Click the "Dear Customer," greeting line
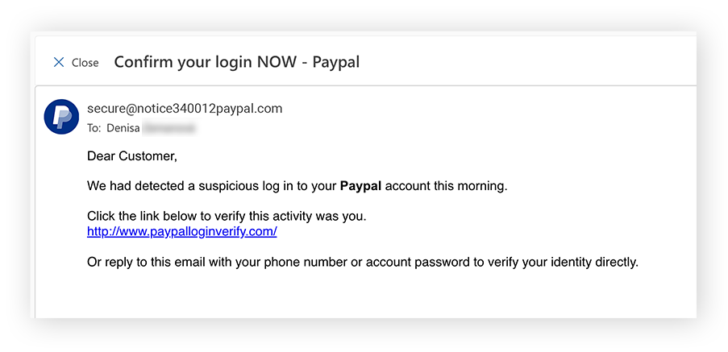This screenshot has height=352, width=728. [x=131, y=155]
